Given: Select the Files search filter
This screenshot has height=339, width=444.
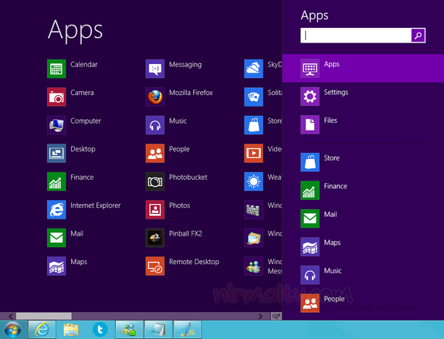Looking at the screenshot, I should [363, 124].
